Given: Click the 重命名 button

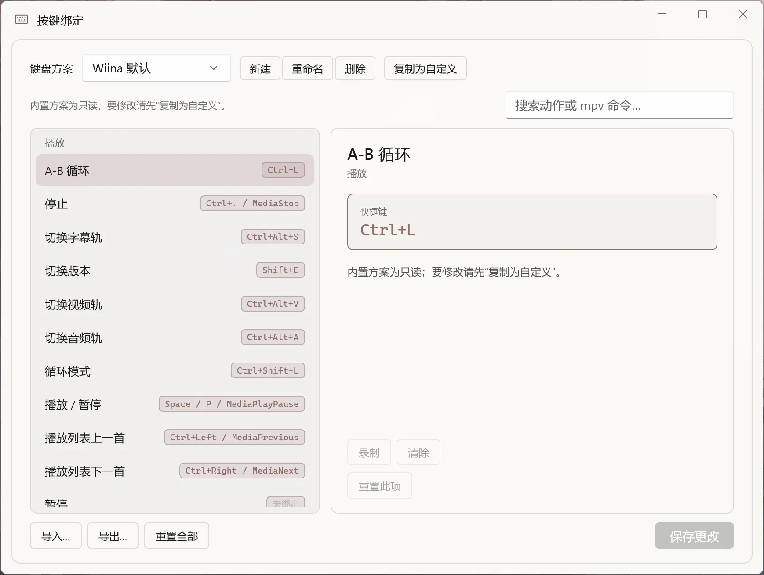Looking at the screenshot, I should pos(307,68).
